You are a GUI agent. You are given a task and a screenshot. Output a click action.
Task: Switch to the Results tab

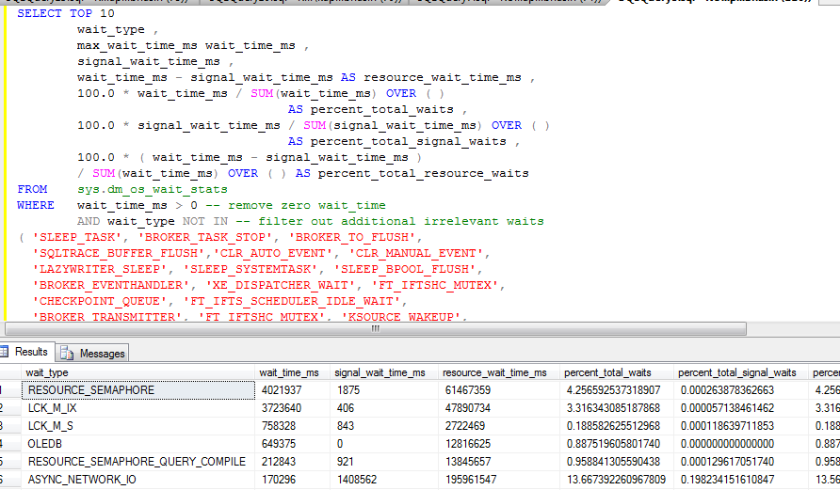26,352
